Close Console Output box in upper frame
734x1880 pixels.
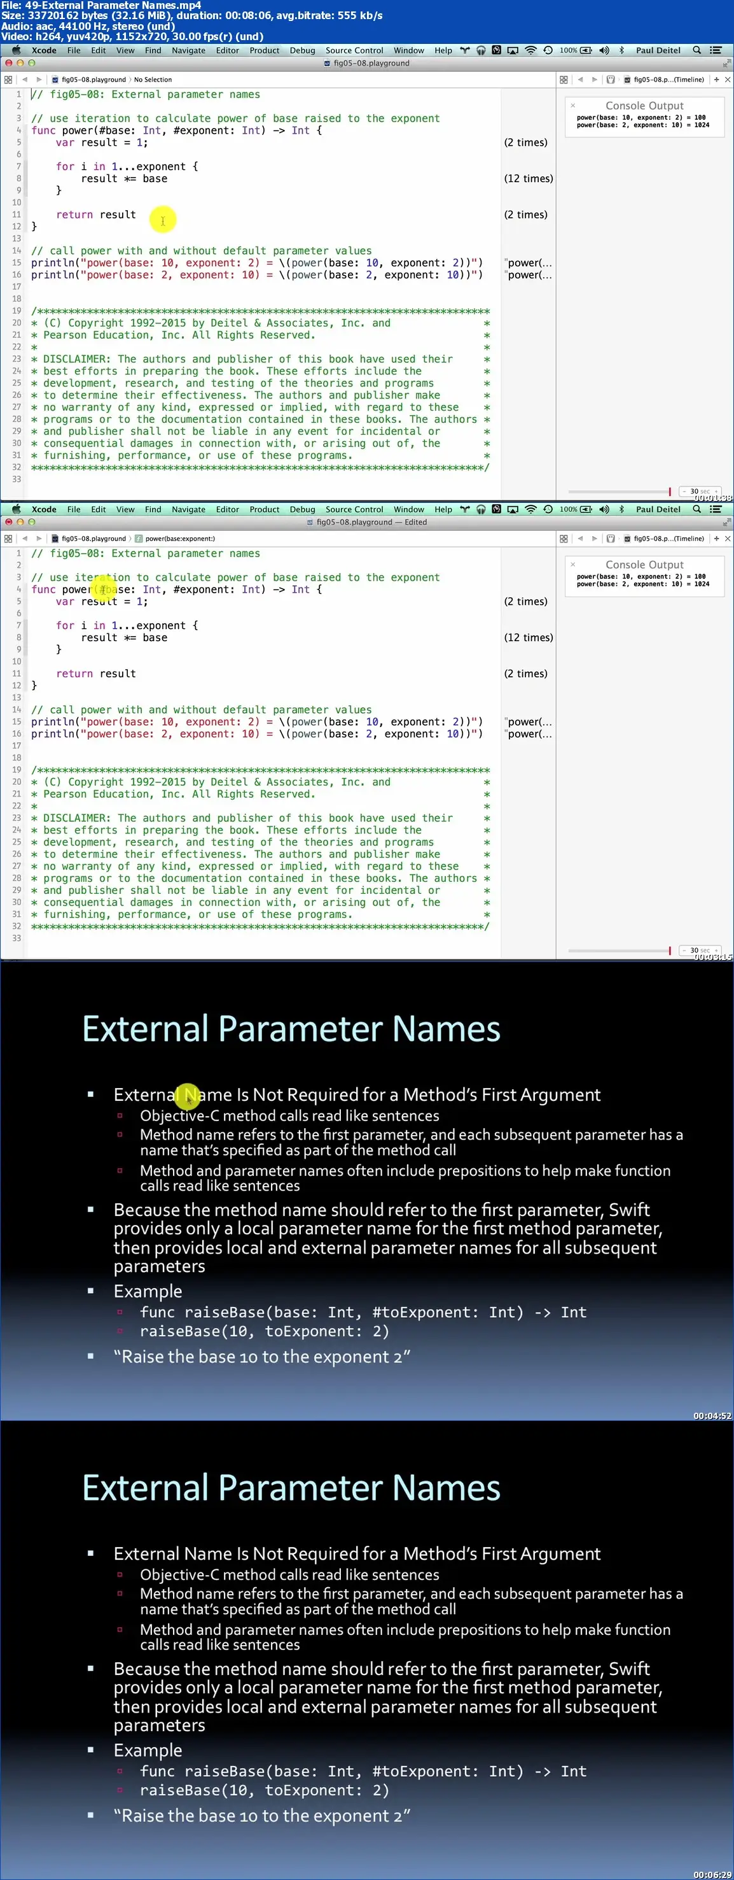click(x=573, y=106)
